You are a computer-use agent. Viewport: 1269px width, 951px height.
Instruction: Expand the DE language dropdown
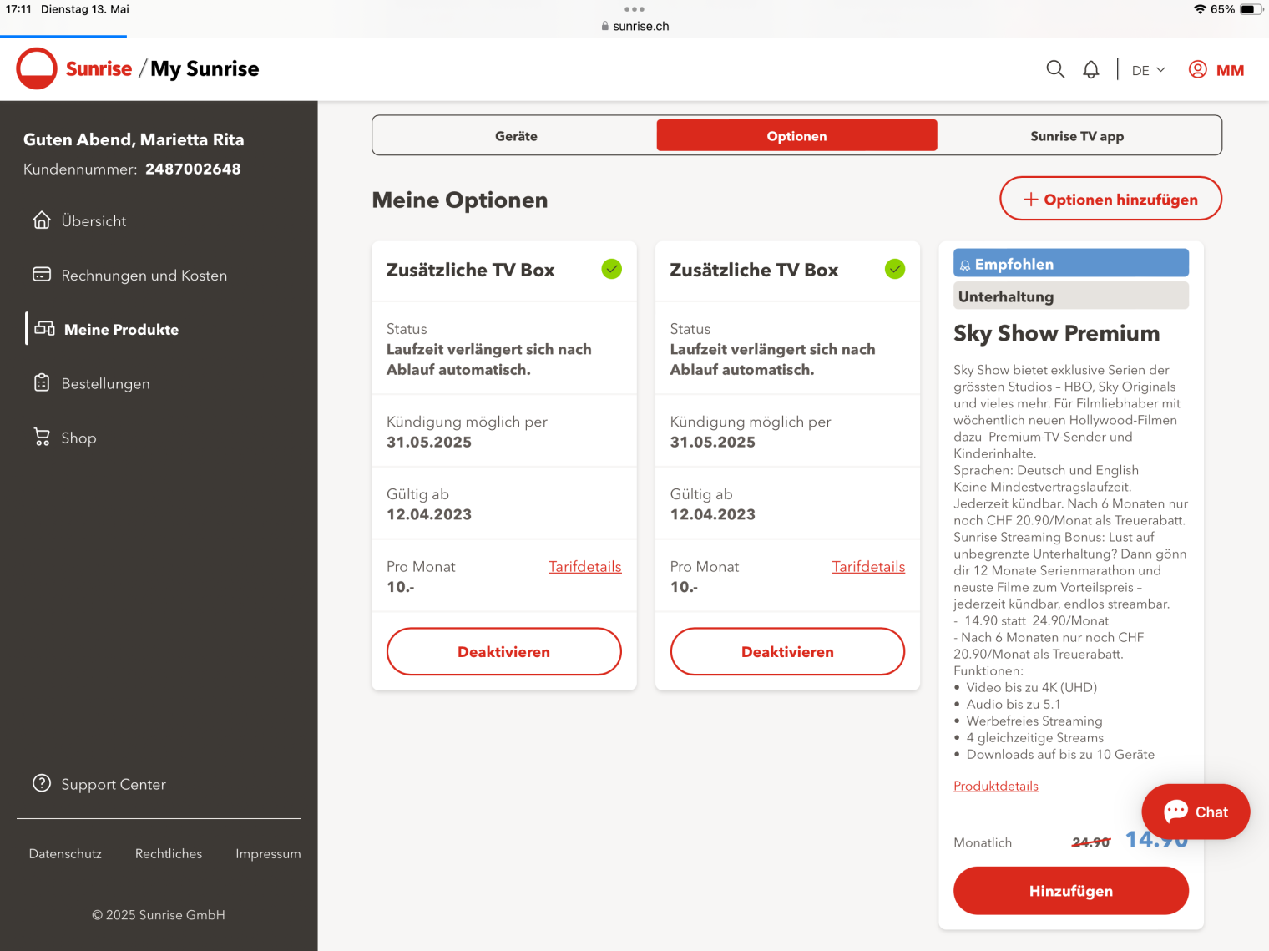pos(1148,70)
